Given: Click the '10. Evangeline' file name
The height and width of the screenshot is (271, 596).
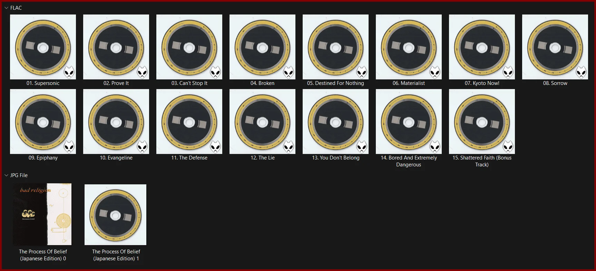Looking at the screenshot, I should coord(116,158).
